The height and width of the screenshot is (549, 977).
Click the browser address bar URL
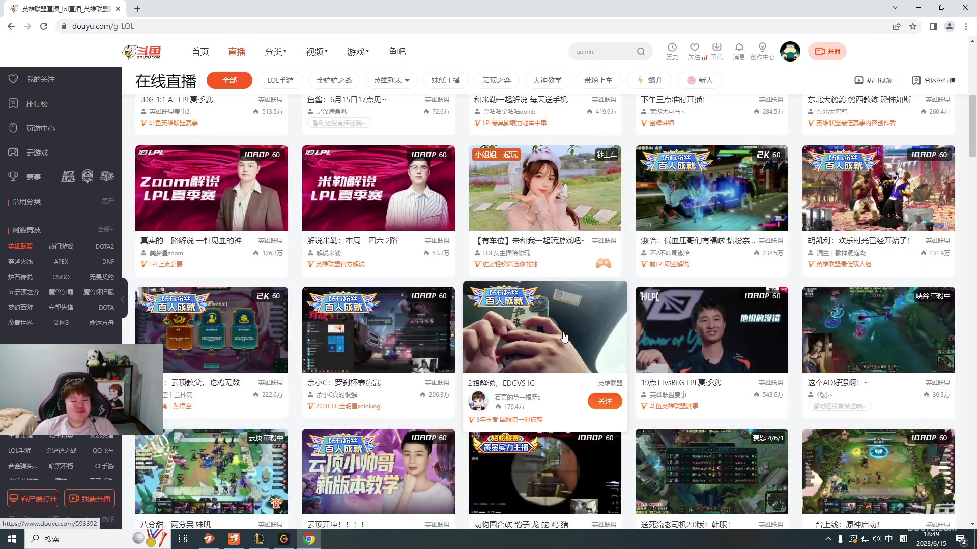103,26
